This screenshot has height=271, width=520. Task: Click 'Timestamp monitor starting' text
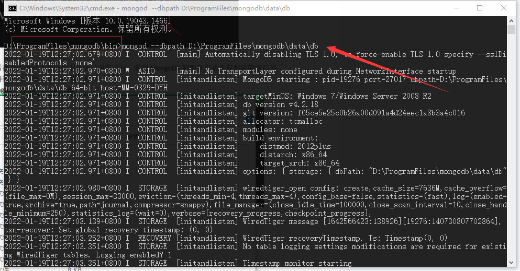(x=297, y=263)
